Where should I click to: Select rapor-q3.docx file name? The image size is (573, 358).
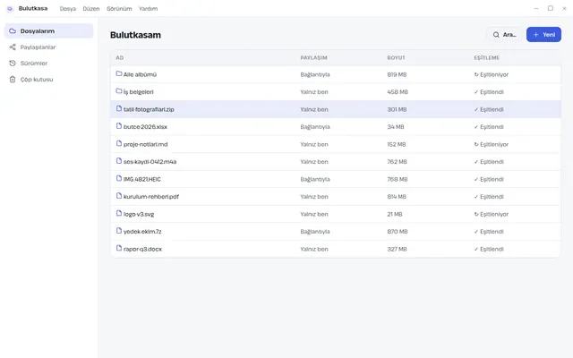click(142, 249)
